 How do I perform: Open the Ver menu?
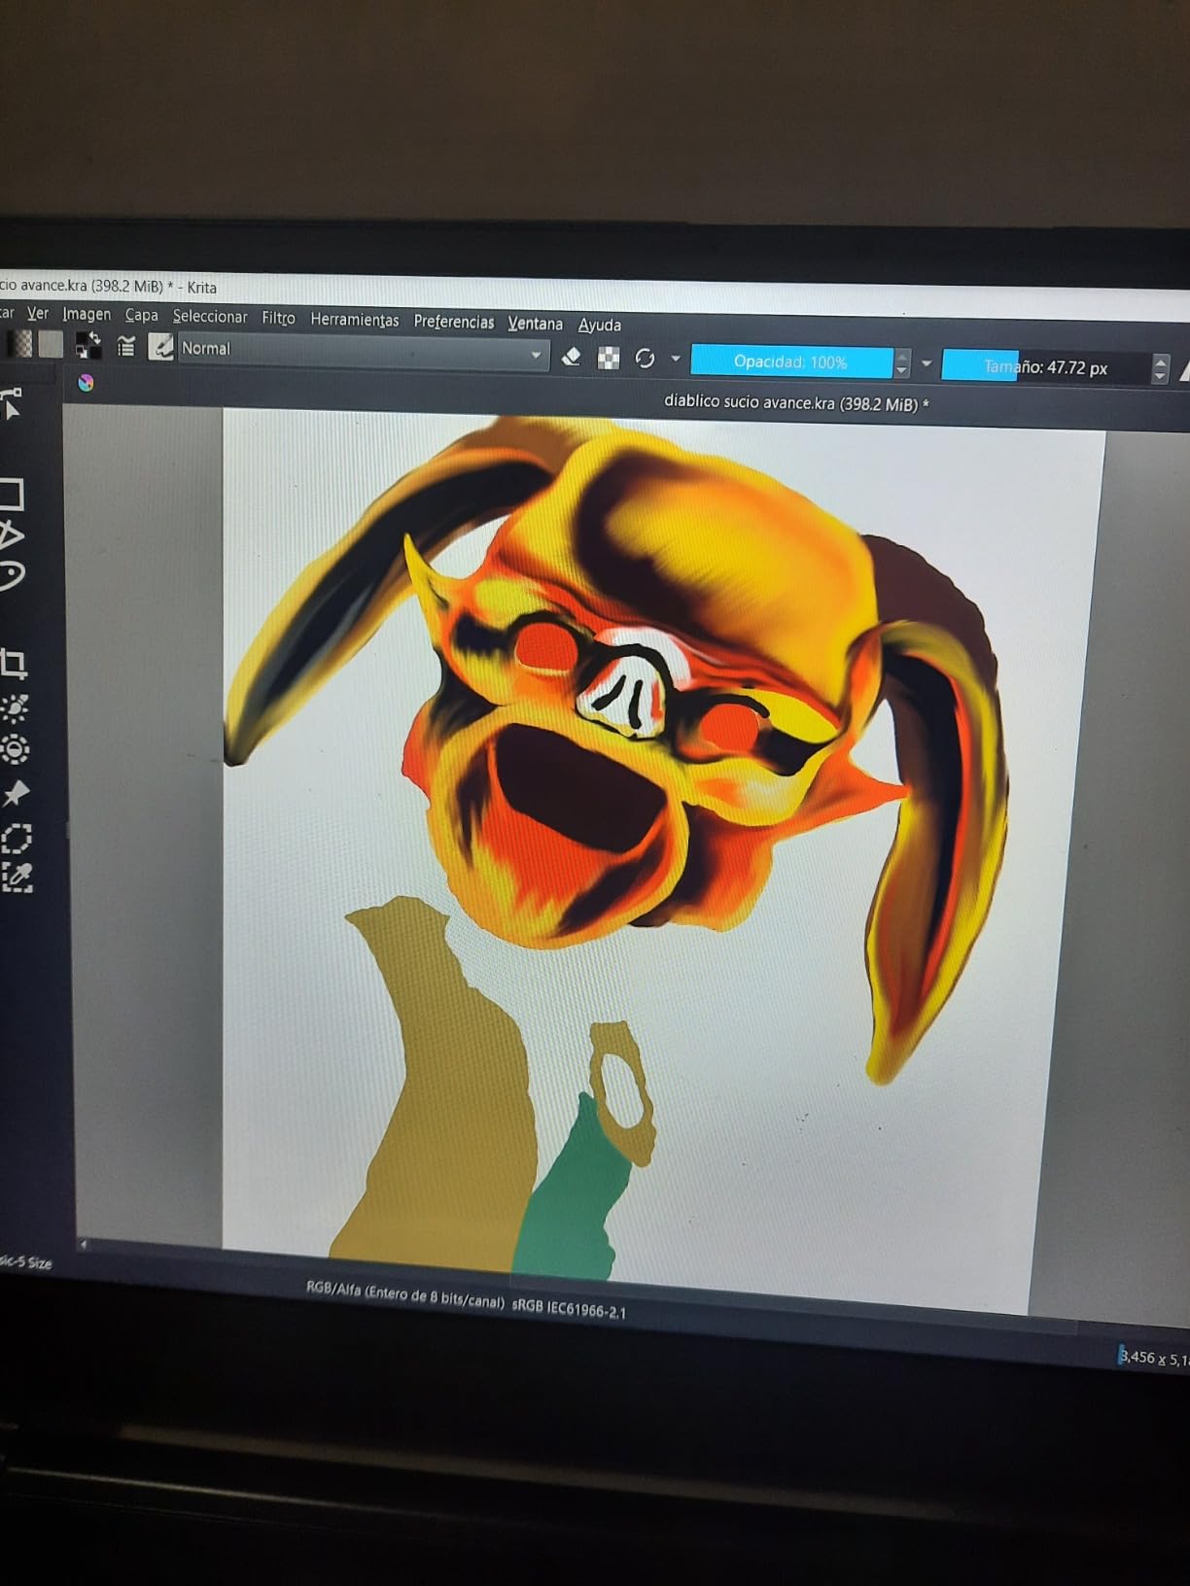(x=38, y=313)
